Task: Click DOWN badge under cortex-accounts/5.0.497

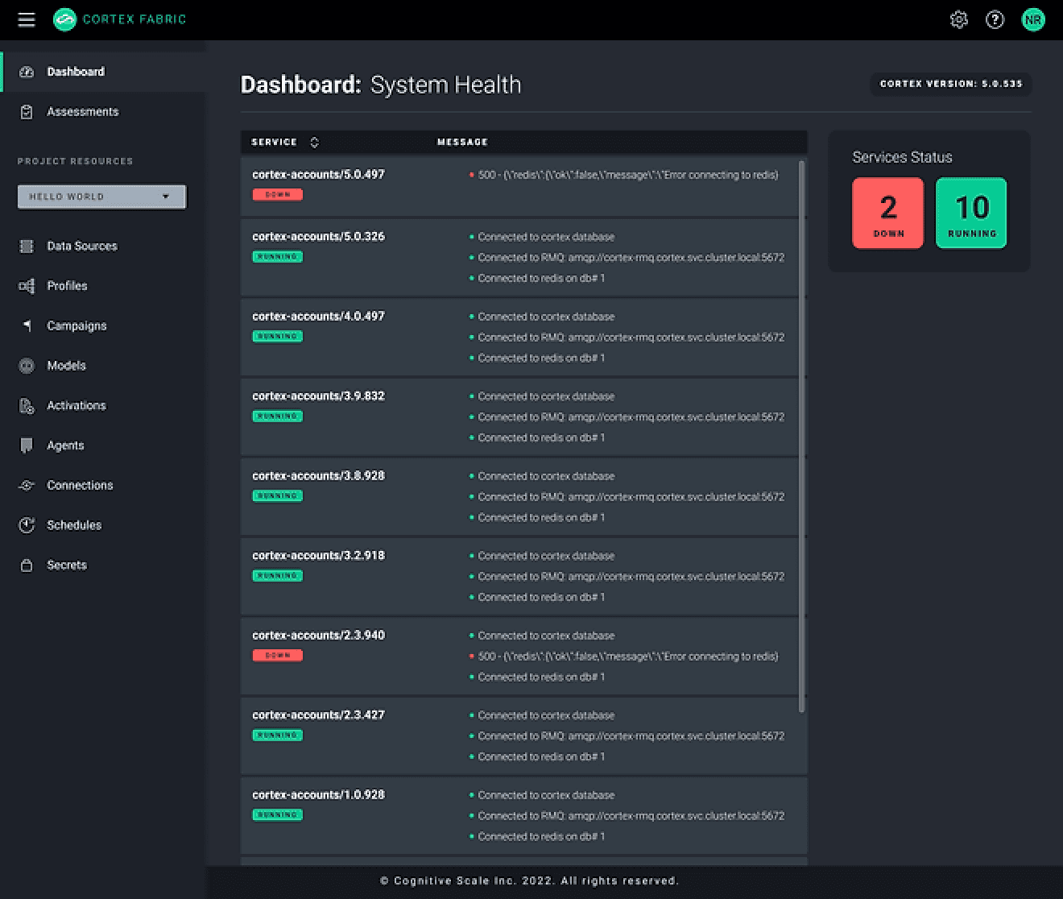Action: 278,194
